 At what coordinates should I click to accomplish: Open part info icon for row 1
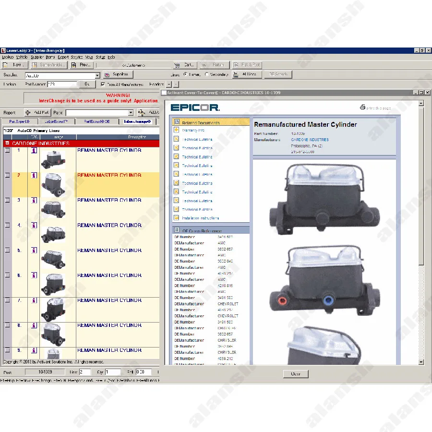pos(34,150)
